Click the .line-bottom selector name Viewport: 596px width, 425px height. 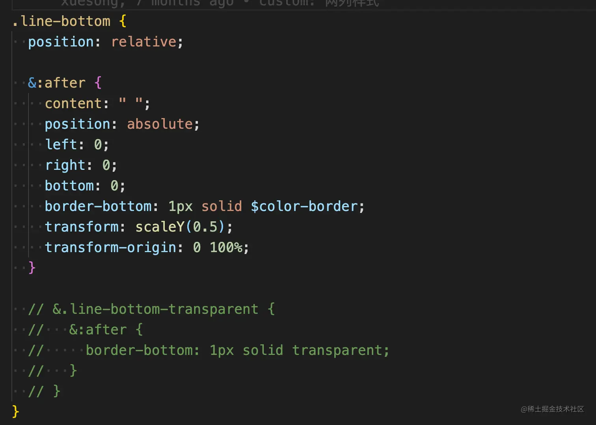coord(61,21)
